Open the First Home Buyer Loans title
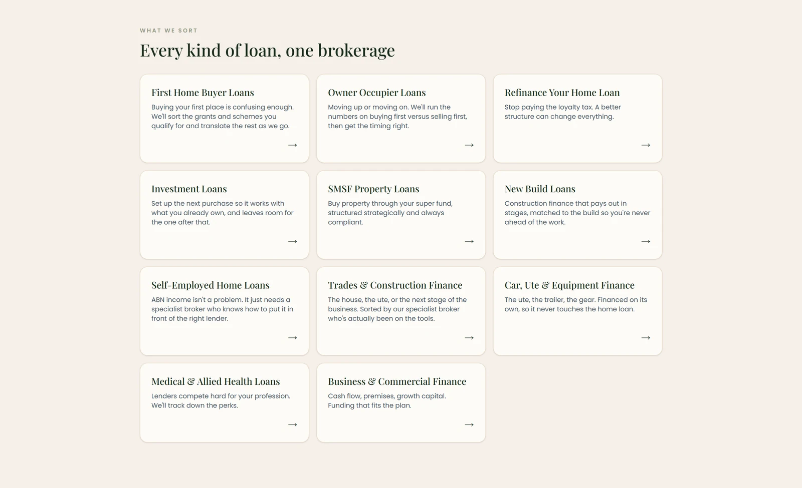Screen dimensions: 802x488 tap(203, 93)
